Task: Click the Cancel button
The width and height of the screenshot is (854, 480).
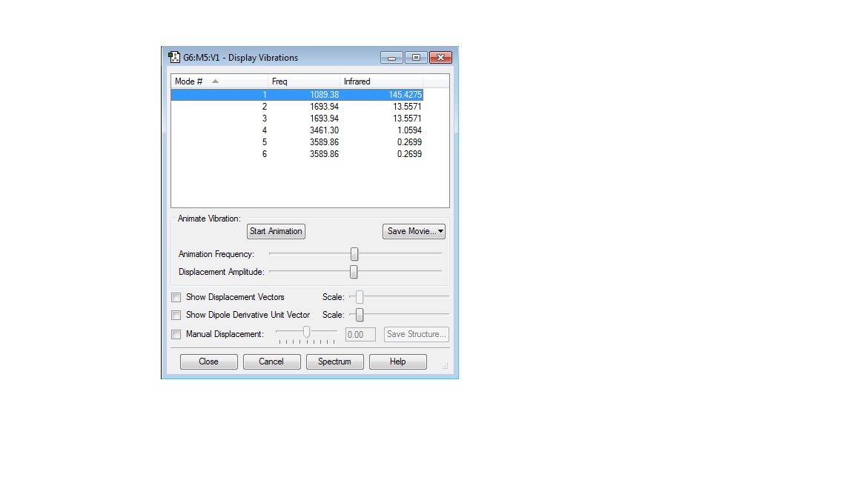Action: [x=272, y=362]
